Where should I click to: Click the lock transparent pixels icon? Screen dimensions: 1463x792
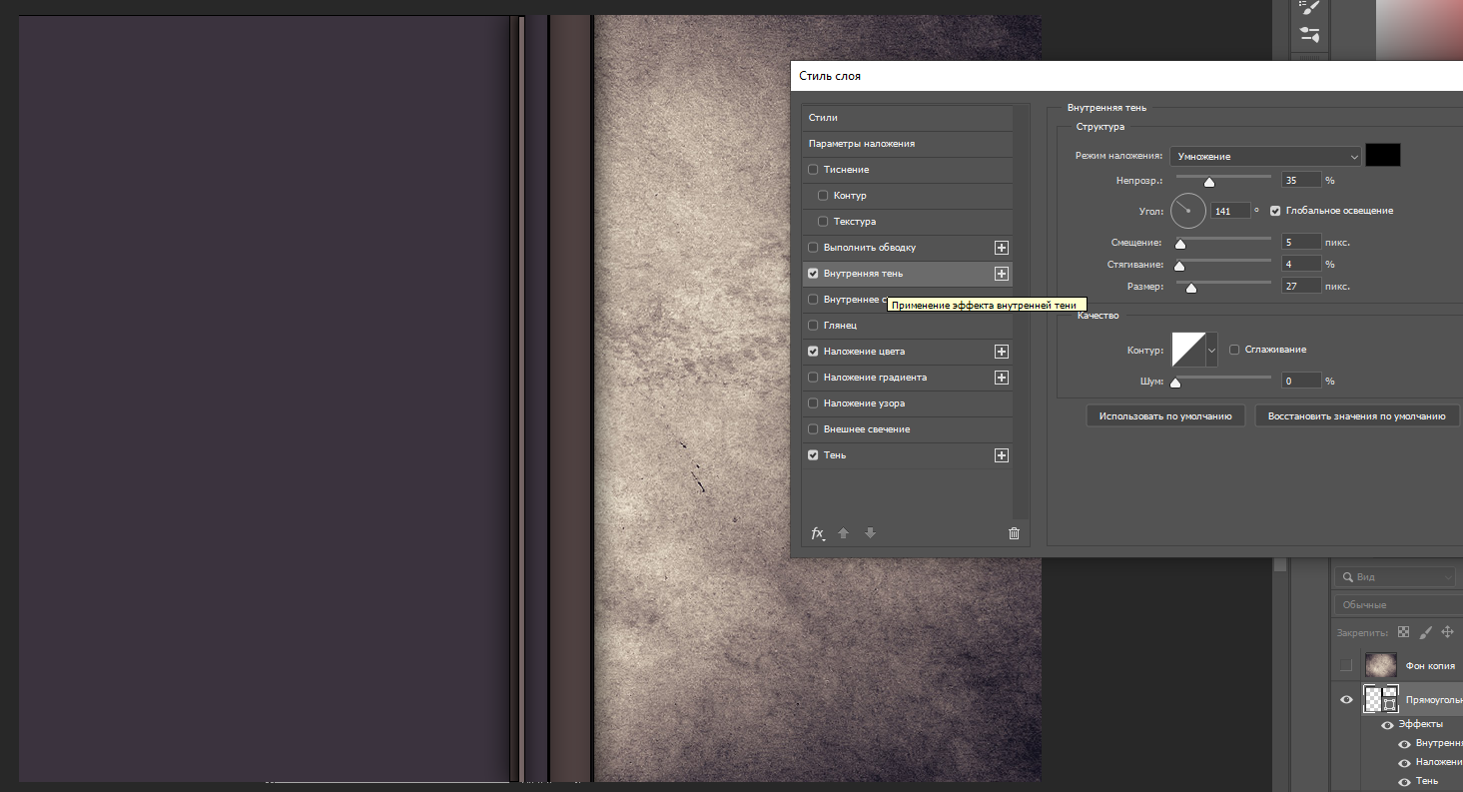(1403, 632)
